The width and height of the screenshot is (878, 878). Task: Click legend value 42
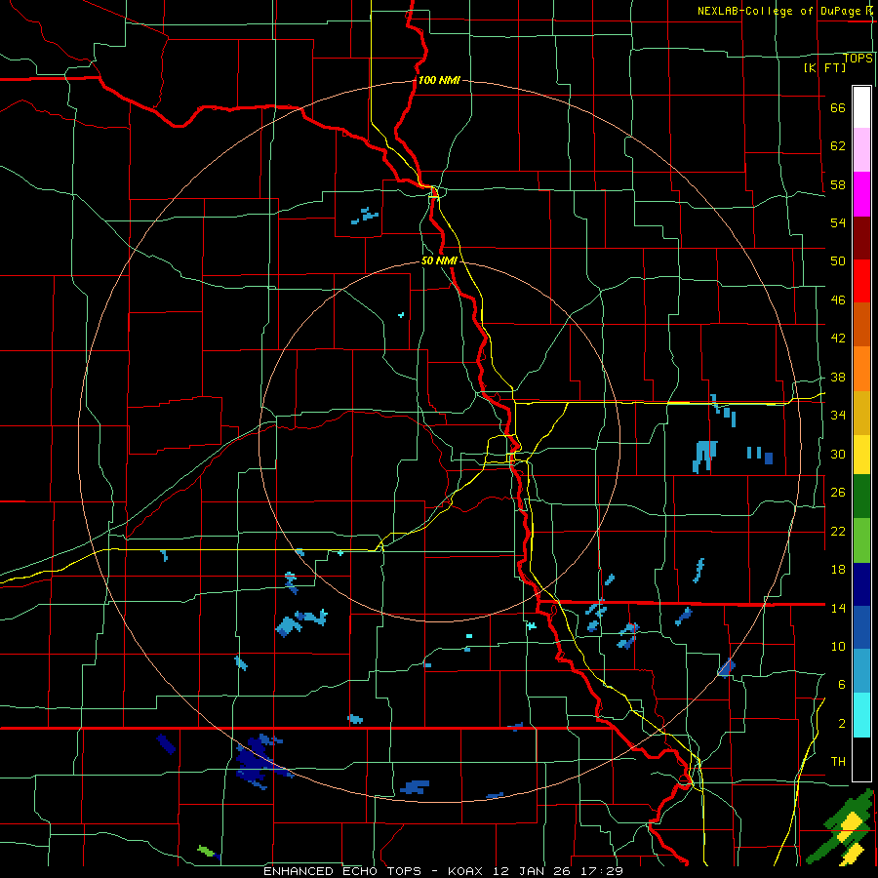coord(838,339)
